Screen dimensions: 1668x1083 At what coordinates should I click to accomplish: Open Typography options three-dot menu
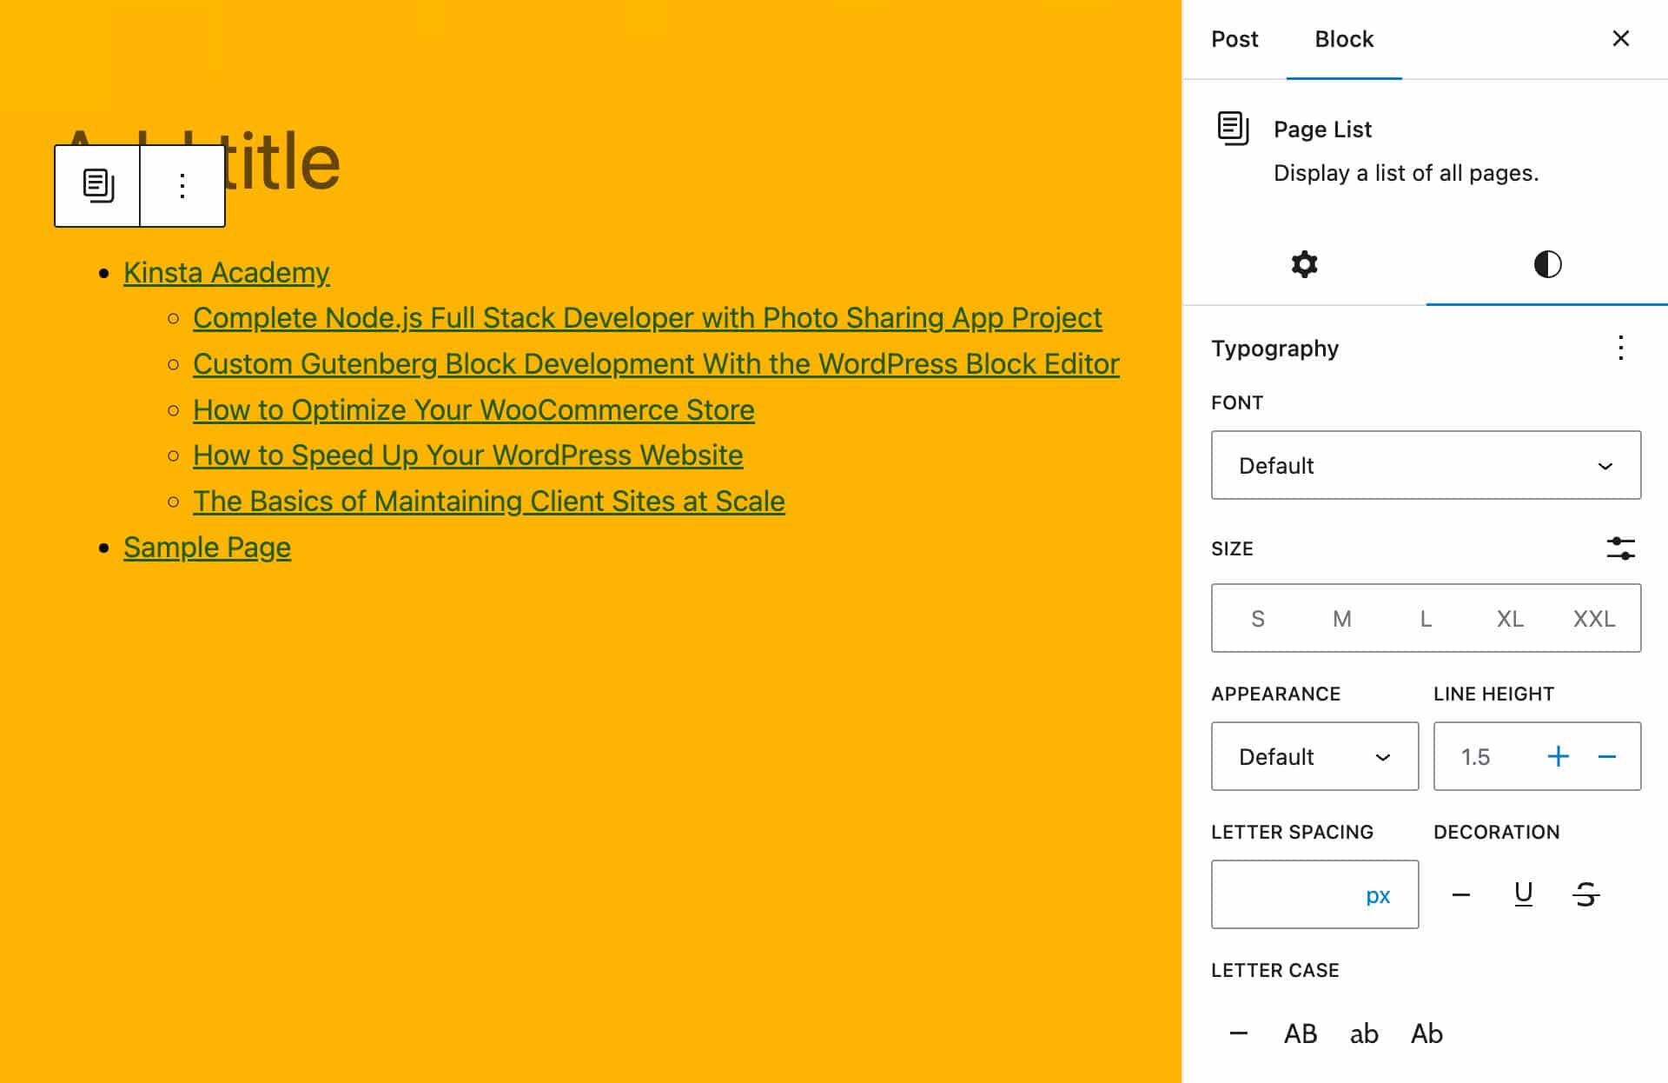tap(1620, 348)
